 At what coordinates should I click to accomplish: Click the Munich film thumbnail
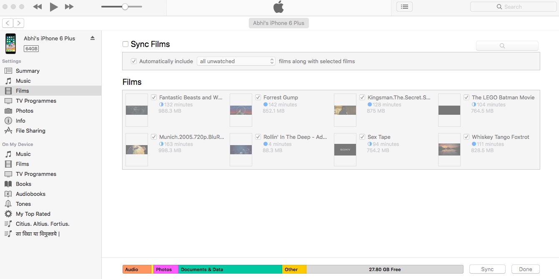(x=137, y=150)
